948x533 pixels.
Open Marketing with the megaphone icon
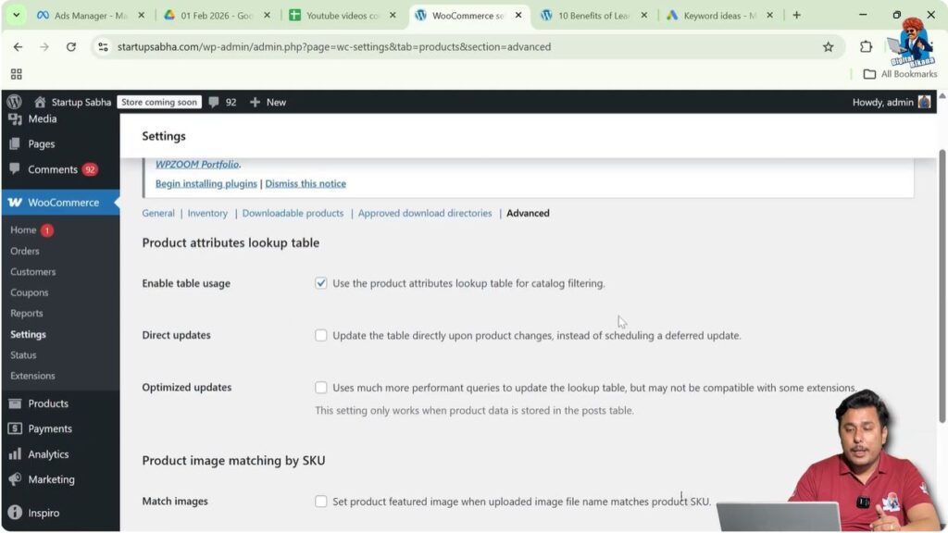pyautogui.click(x=14, y=479)
